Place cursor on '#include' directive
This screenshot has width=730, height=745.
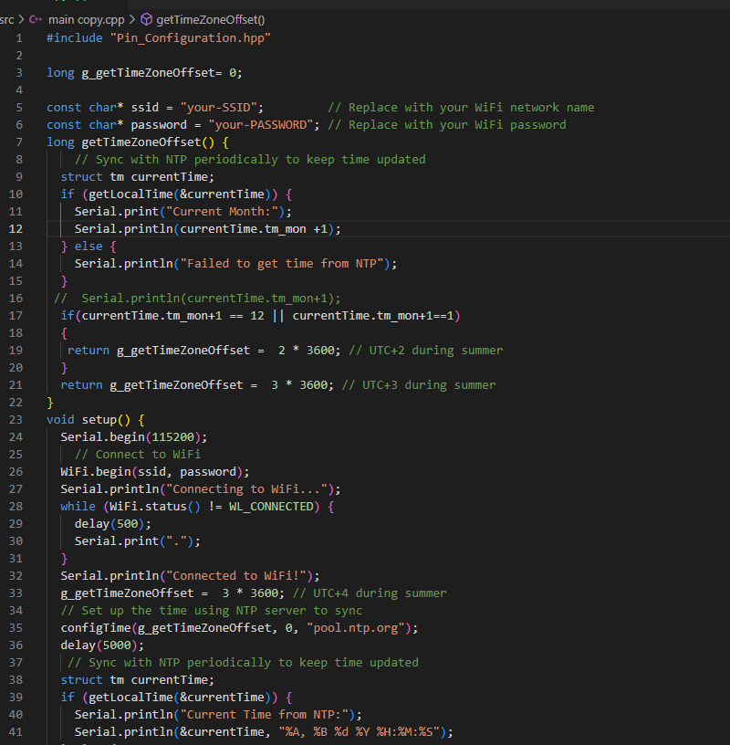click(x=75, y=38)
